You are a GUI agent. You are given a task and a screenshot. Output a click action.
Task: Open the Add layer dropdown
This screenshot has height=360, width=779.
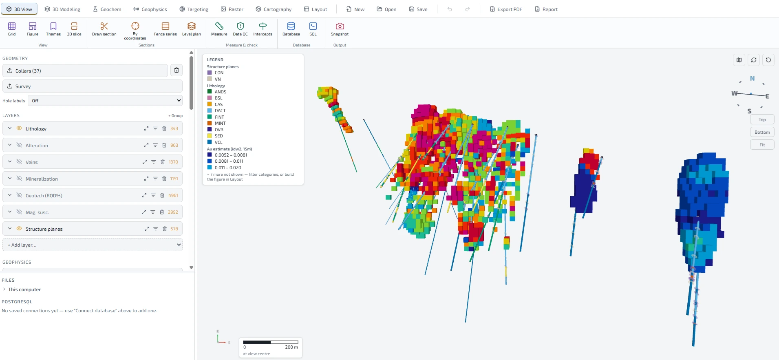(x=93, y=245)
